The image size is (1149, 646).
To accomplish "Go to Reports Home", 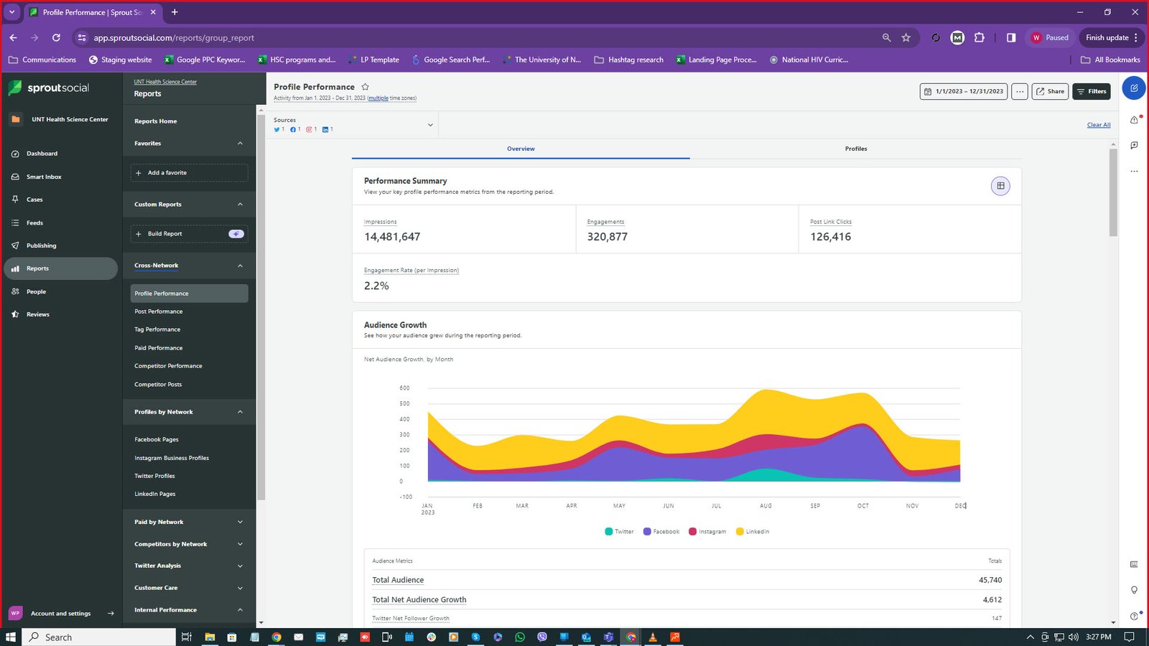I will pos(156,121).
